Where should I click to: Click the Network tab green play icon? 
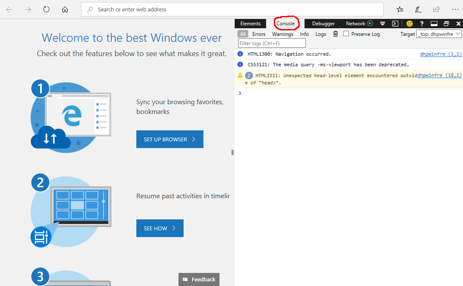coord(370,24)
